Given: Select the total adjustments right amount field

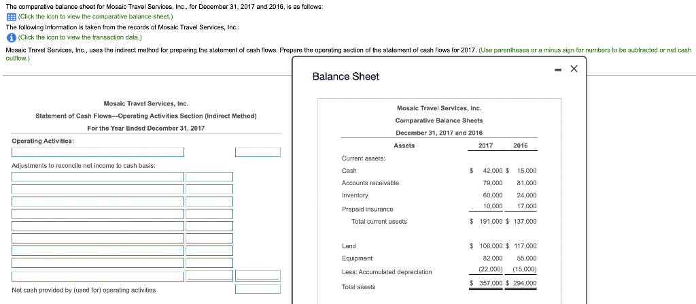Looking at the screenshot, I should (258, 276).
